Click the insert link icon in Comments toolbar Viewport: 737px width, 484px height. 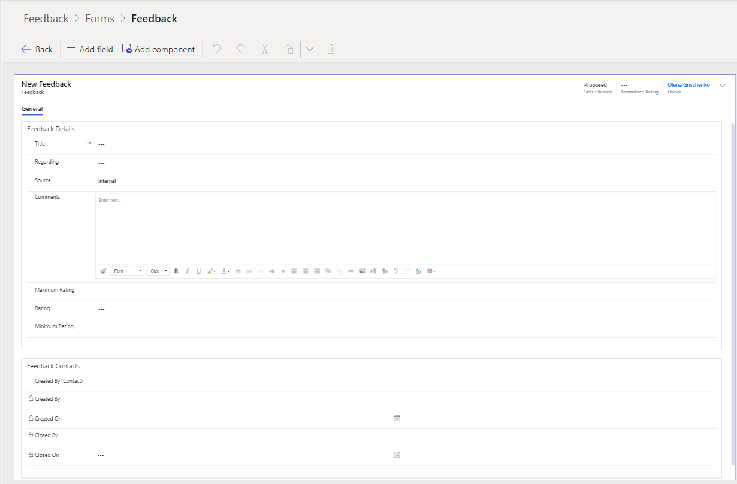(x=328, y=271)
